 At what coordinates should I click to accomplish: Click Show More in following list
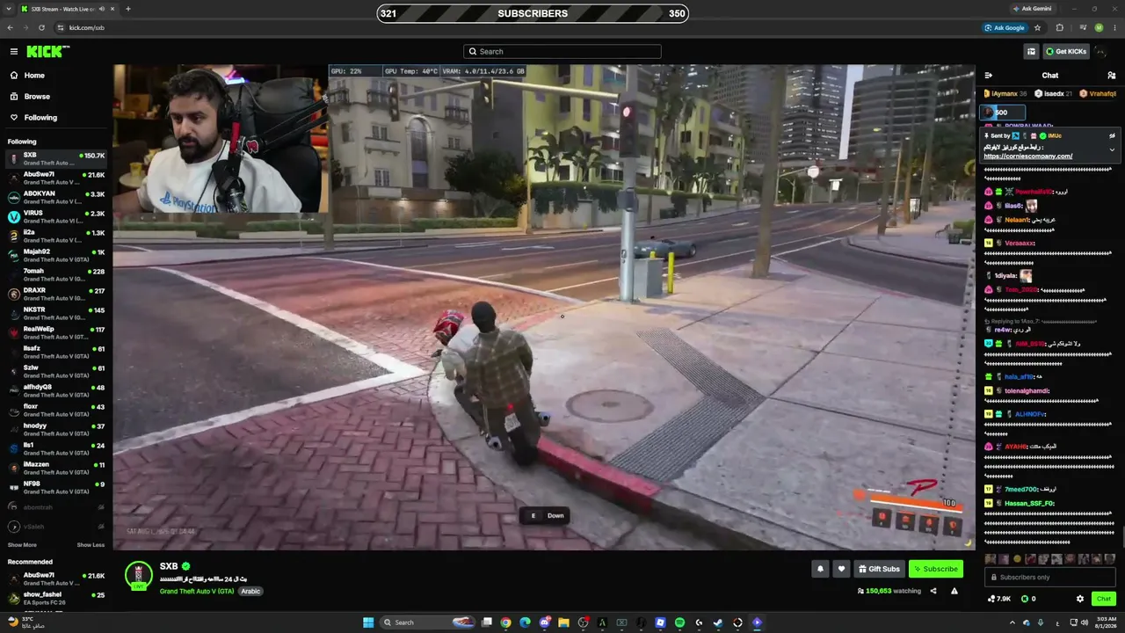(22, 545)
